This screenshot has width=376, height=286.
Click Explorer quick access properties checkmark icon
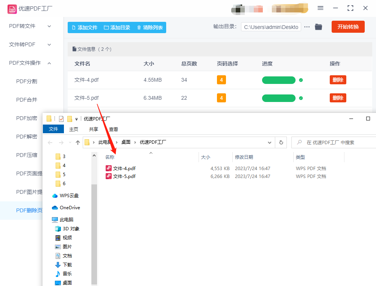point(61,119)
